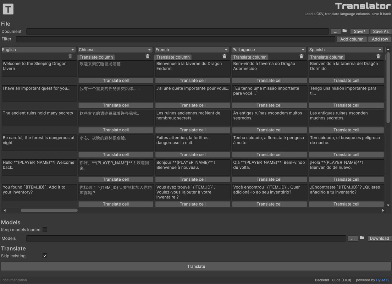392x284 pixels.
Task: Translate the whole French column
Action: [x=173, y=57]
